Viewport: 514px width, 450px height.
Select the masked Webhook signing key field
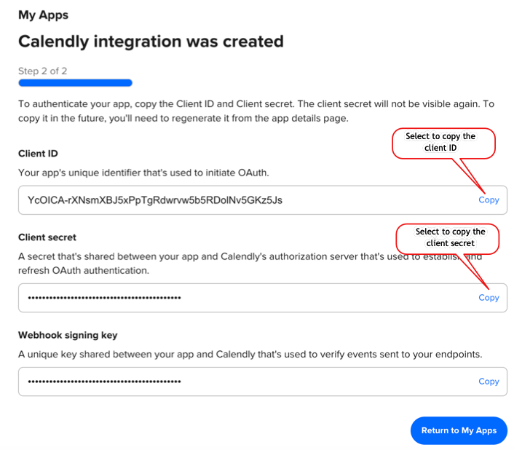click(x=263, y=382)
